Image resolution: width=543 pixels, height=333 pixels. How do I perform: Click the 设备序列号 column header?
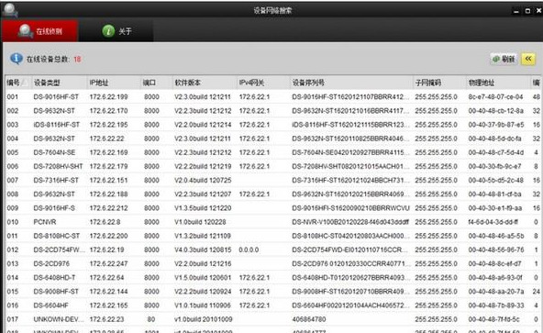[350, 83]
